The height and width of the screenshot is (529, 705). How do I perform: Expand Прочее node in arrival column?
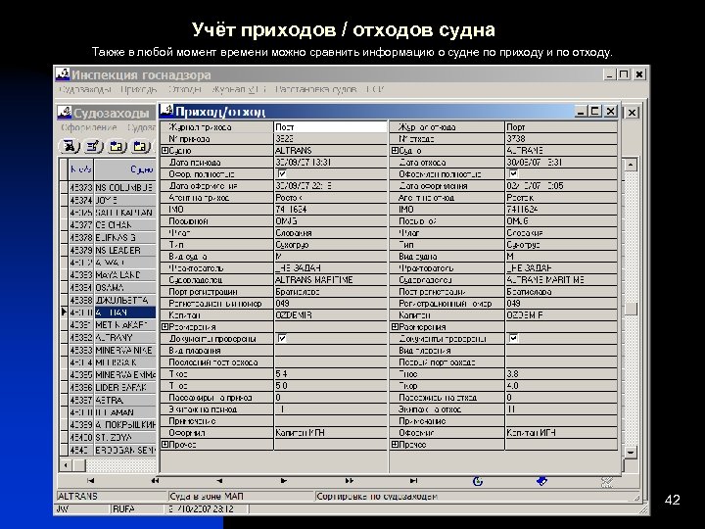pyautogui.click(x=164, y=445)
